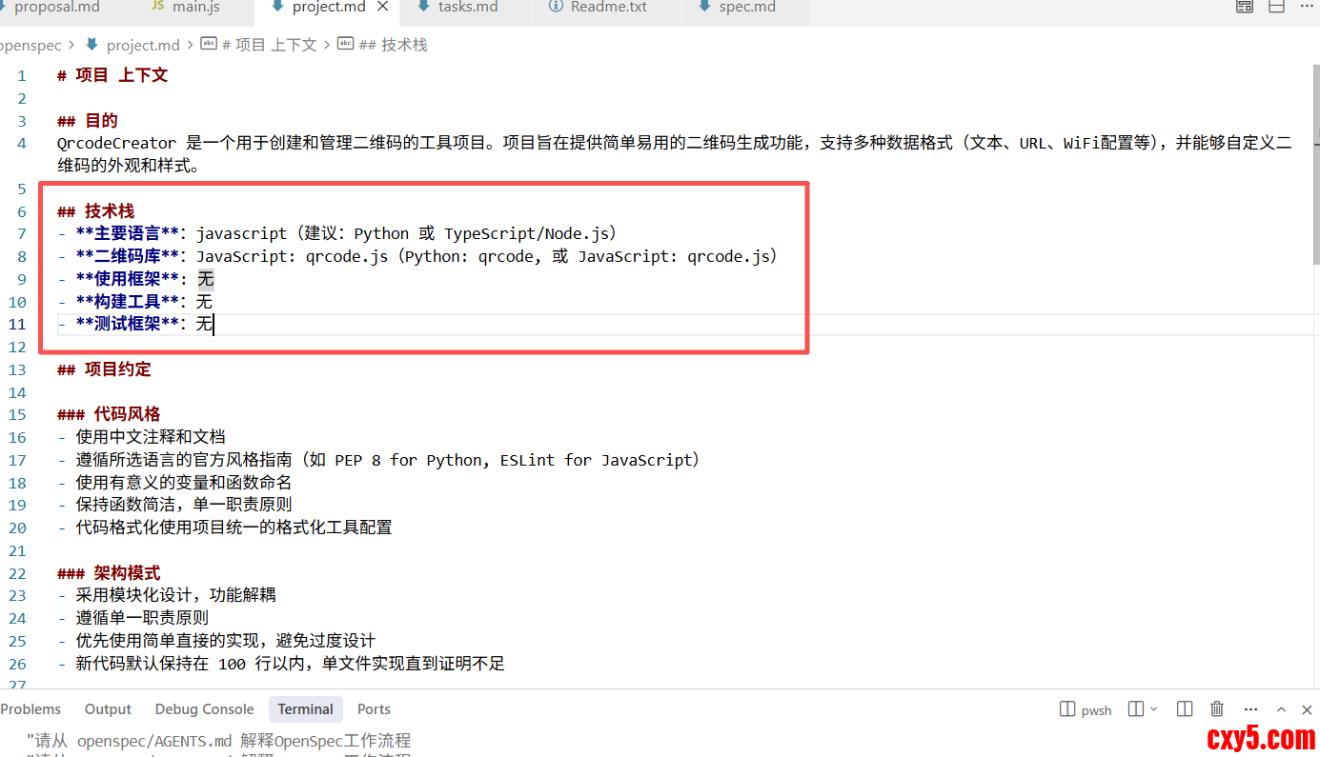1320x757 pixels.
Task: Click the '**主要语言**' line
Action: tap(337, 234)
